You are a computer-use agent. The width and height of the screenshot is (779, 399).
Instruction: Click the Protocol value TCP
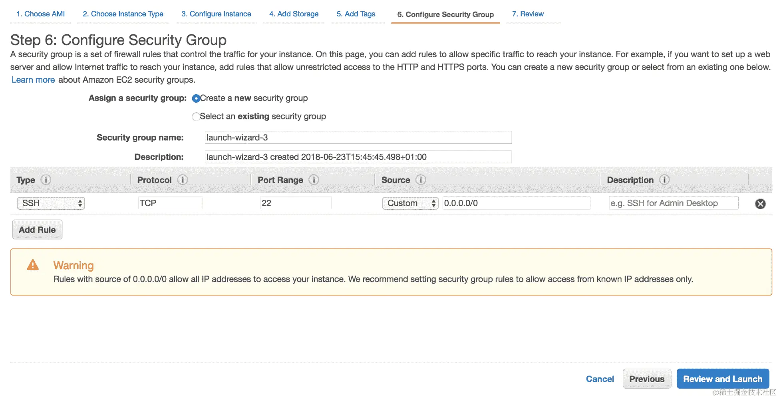(x=170, y=203)
